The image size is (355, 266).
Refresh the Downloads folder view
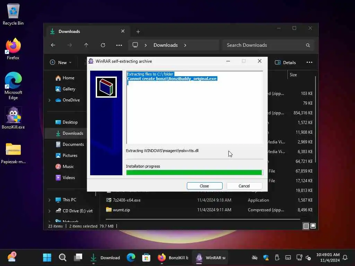pyautogui.click(x=103, y=45)
